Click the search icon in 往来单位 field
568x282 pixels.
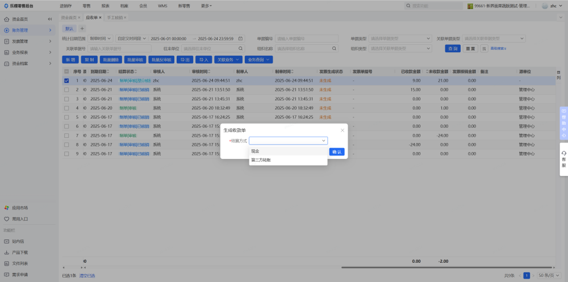[240, 49]
